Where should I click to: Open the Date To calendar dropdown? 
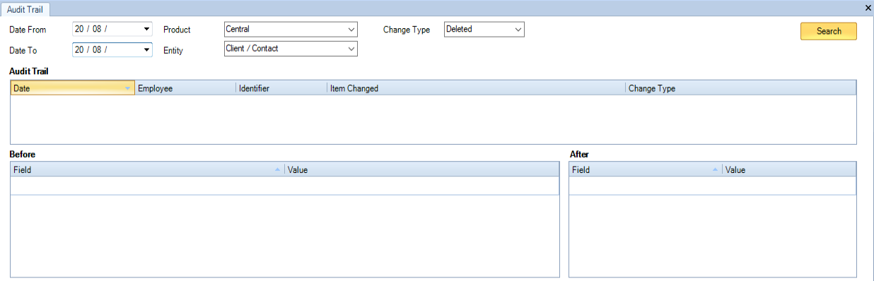pos(147,50)
